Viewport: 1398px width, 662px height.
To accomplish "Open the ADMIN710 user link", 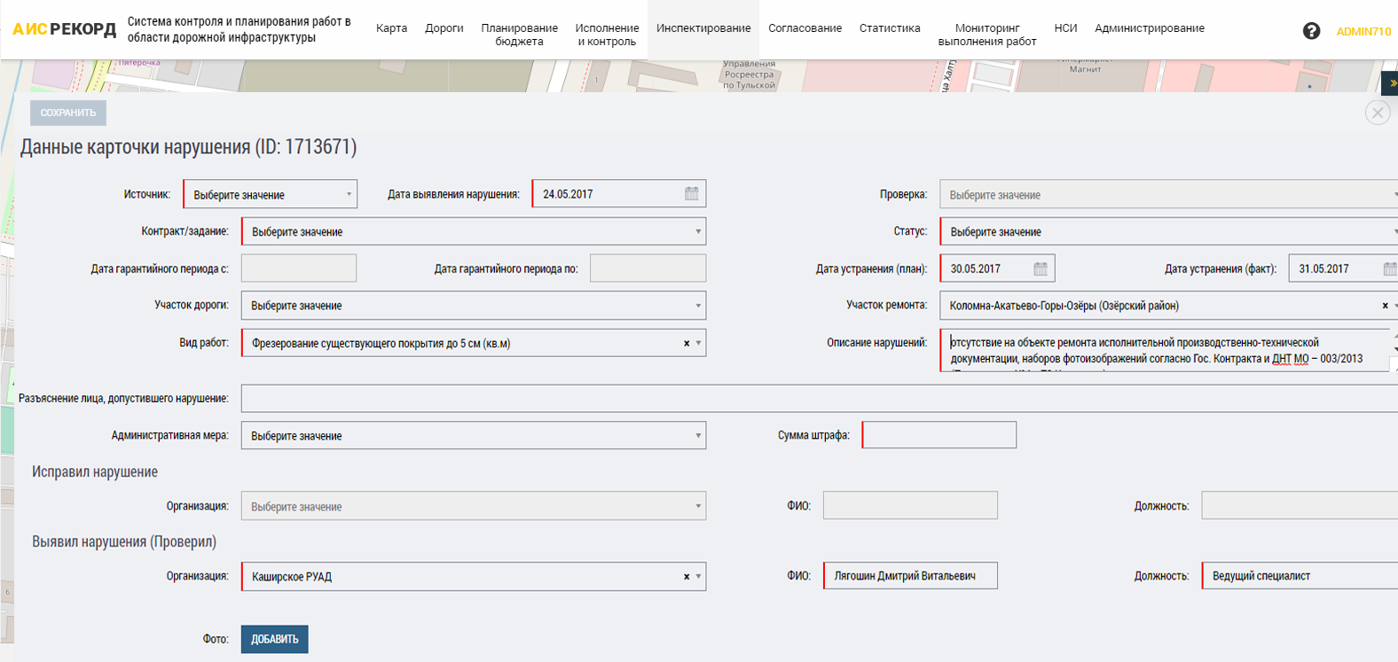I will 1363,31.
